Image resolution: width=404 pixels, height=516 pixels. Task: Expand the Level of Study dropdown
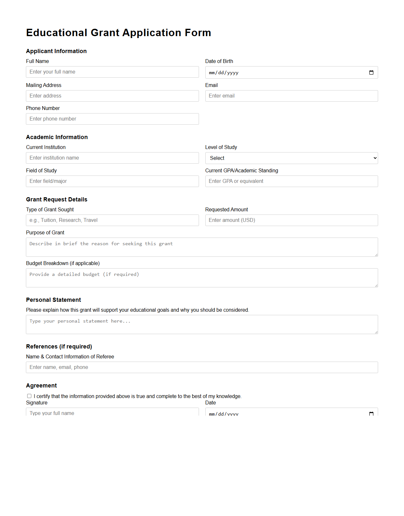click(291, 158)
